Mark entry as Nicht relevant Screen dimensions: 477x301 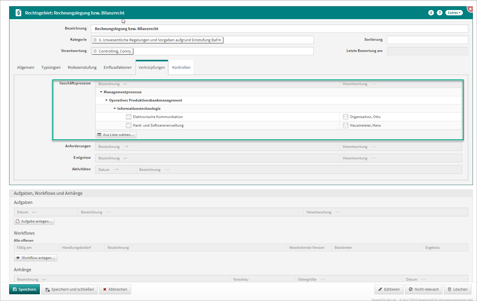click(x=423, y=289)
